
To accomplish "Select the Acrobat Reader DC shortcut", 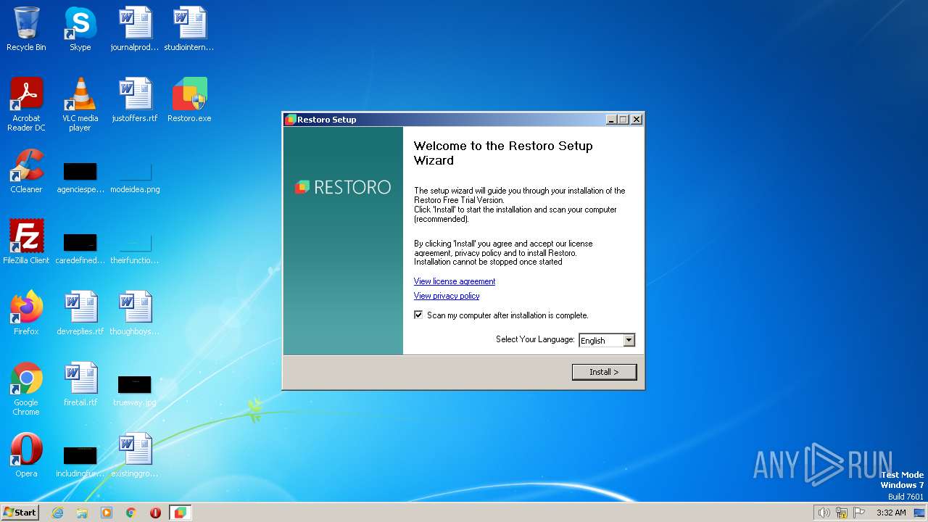I will pos(26,104).
